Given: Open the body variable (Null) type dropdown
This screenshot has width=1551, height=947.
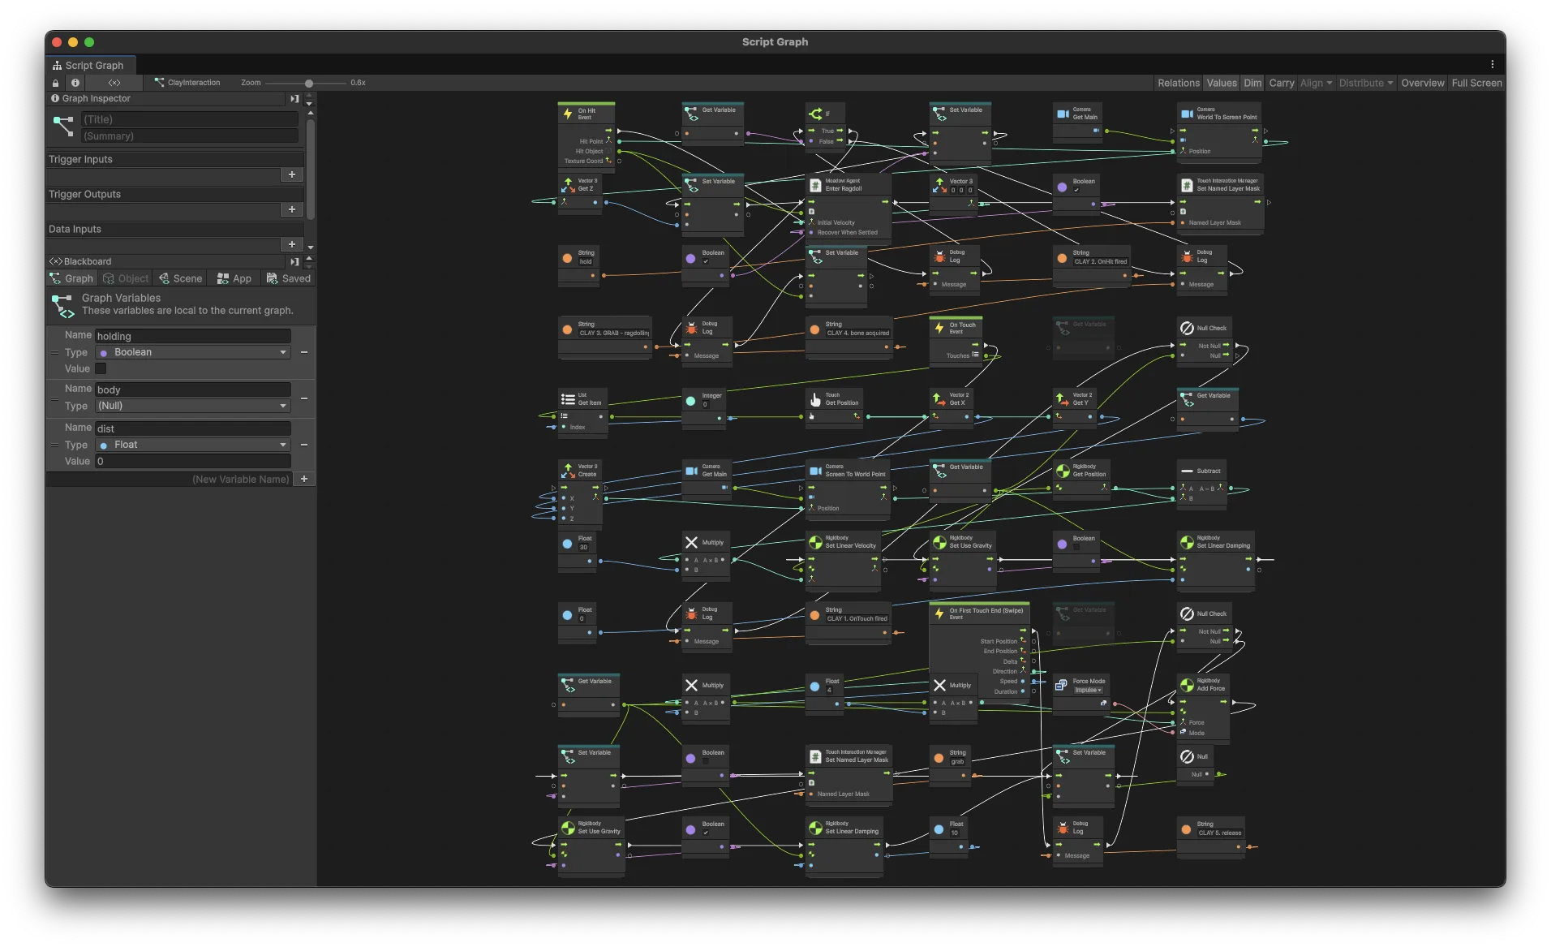Looking at the screenshot, I should [x=192, y=406].
